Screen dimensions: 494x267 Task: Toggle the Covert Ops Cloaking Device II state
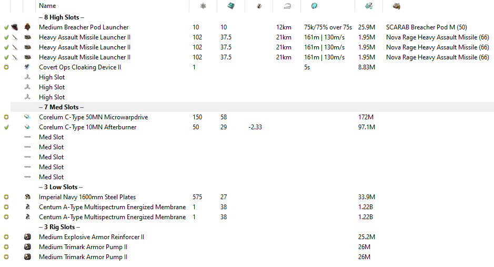point(6,67)
